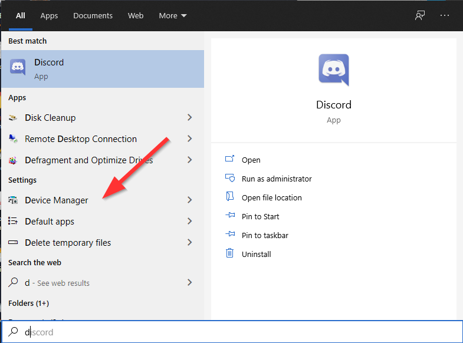Click the Folders (1+) heading

pyautogui.click(x=29, y=303)
